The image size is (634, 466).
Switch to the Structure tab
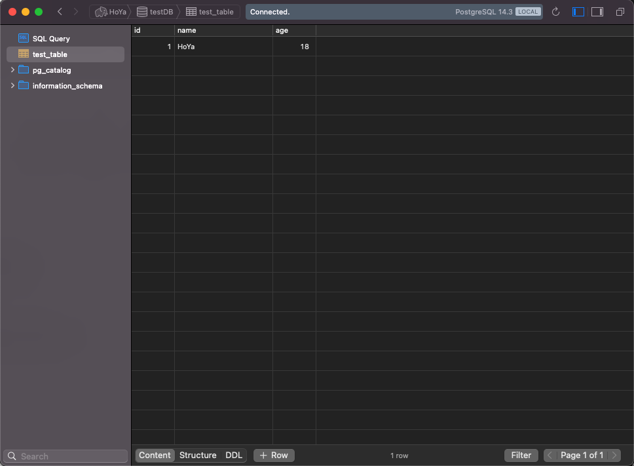point(198,455)
